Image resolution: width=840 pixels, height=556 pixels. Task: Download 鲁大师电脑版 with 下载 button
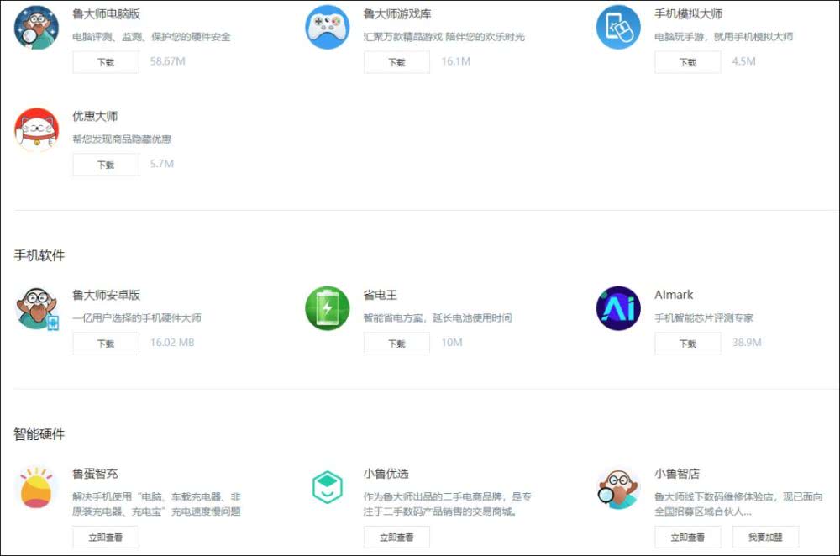(x=106, y=62)
